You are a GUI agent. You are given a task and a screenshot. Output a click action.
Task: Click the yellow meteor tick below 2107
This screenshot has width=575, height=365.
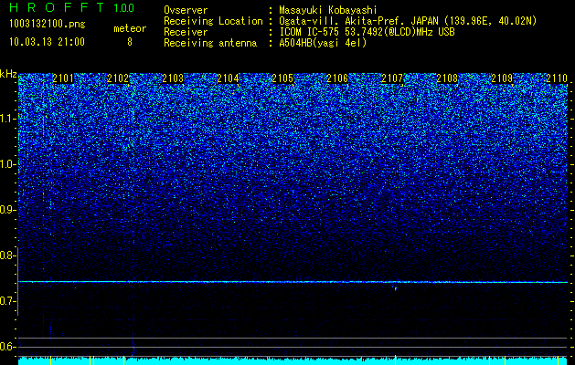(x=395, y=360)
